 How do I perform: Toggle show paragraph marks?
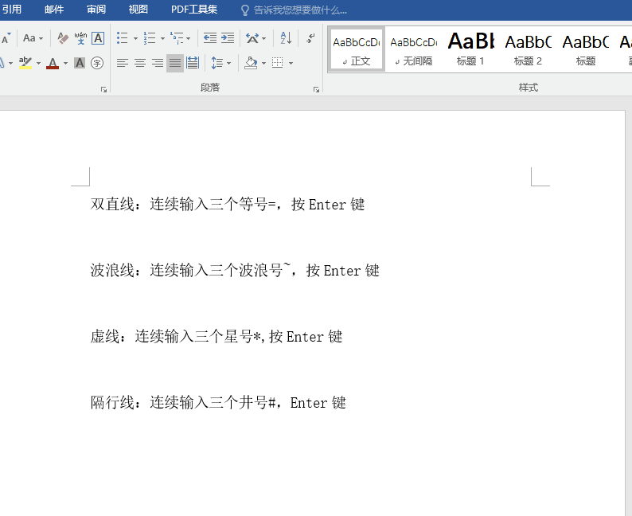310,38
